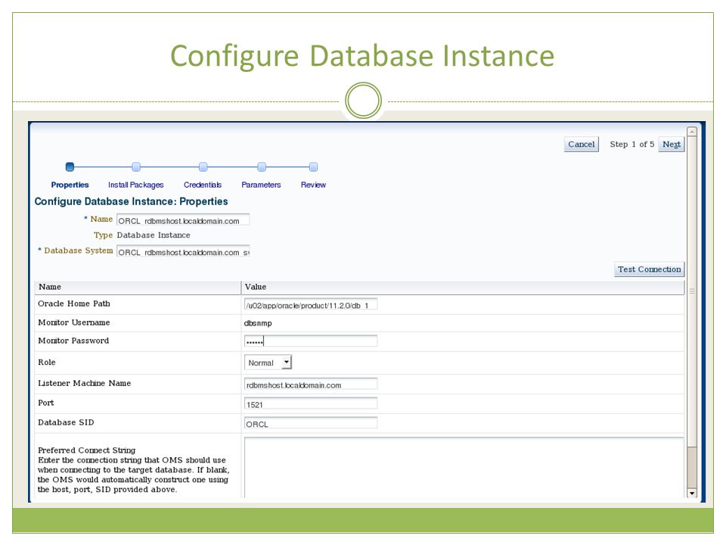
Task: Open the Role dropdown showing Normal
Action: click(x=268, y=363)
